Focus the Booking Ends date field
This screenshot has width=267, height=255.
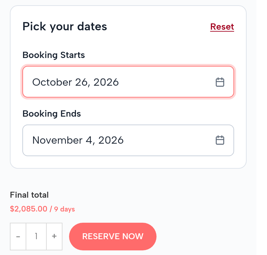pyautogui.click(x=128, y=140)
